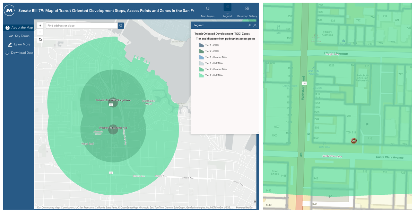The height and width of the screenshot is (213, 416).
Task: Click the donut marker in the right map
Action: [x=354, y=140]
